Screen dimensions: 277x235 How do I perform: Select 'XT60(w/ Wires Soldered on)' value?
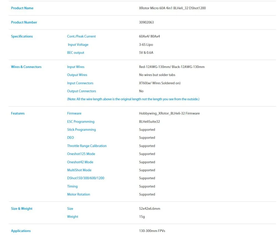coord(160,83)
